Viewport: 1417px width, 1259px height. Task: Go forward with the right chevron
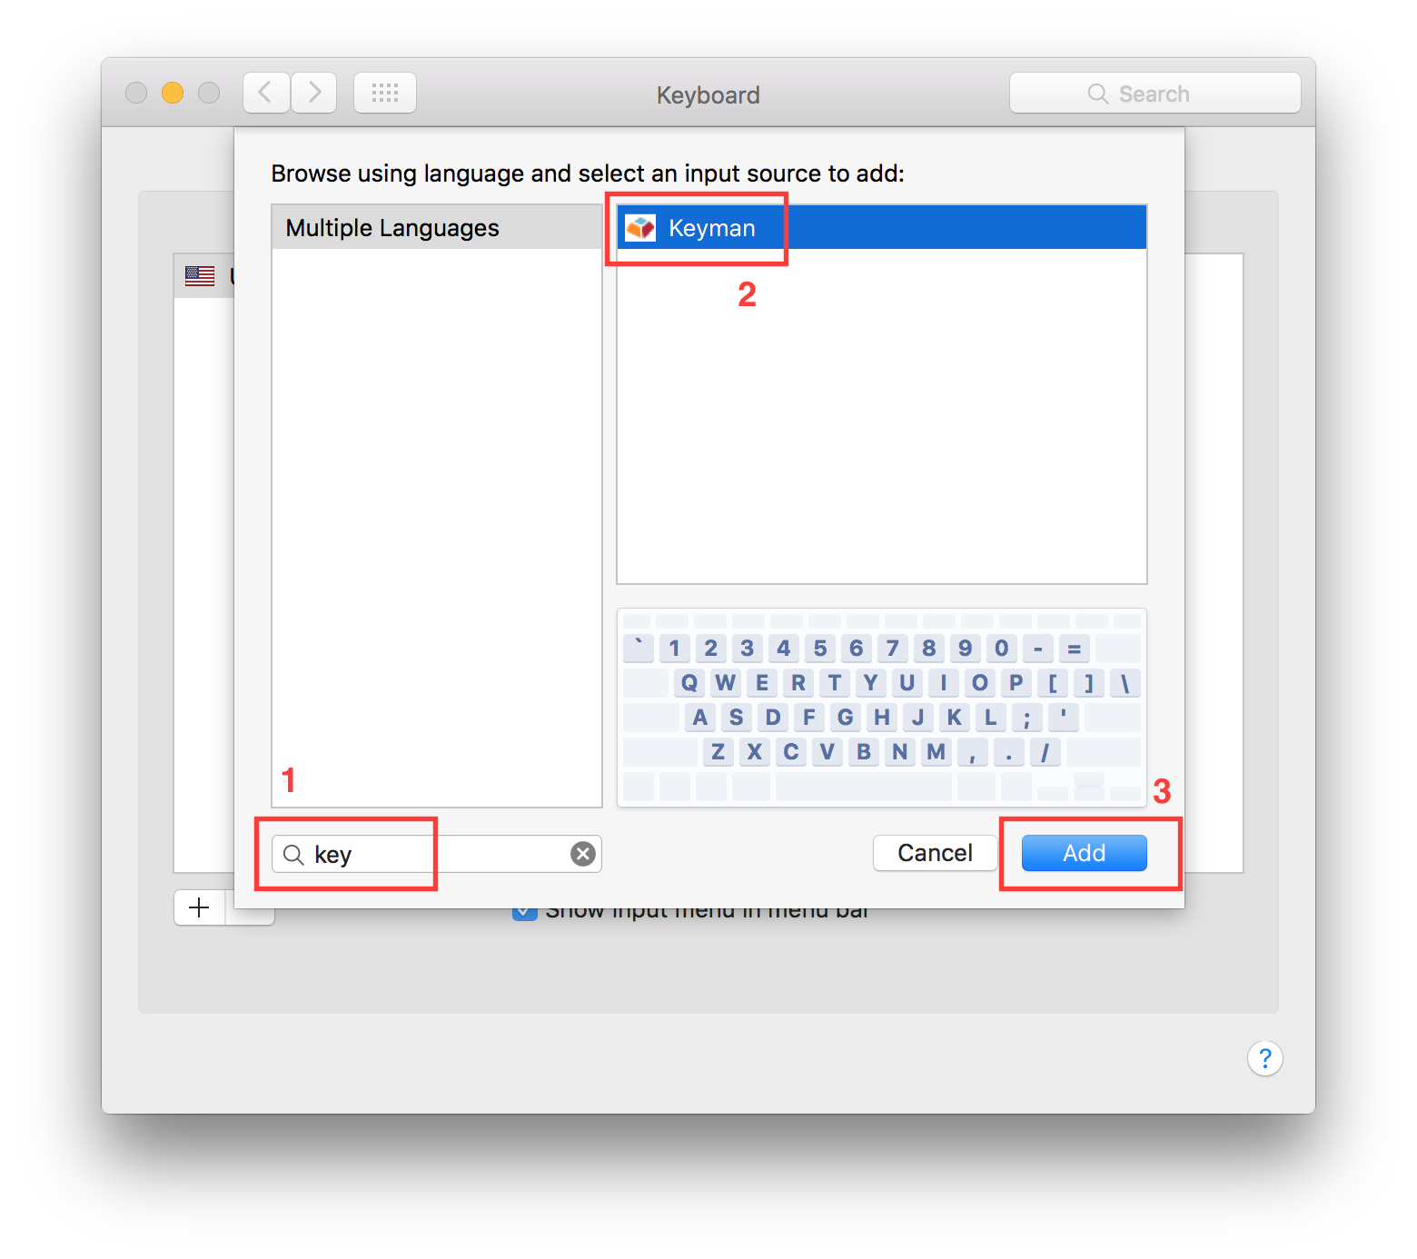pyautogui.click(x=314, y=93)
